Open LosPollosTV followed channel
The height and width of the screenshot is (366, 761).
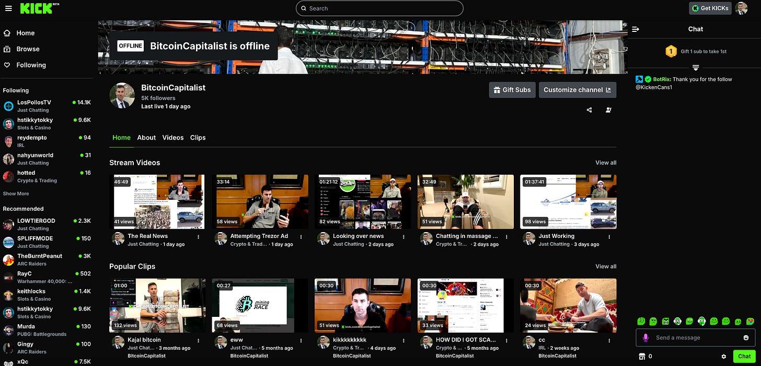click(47, 106)
